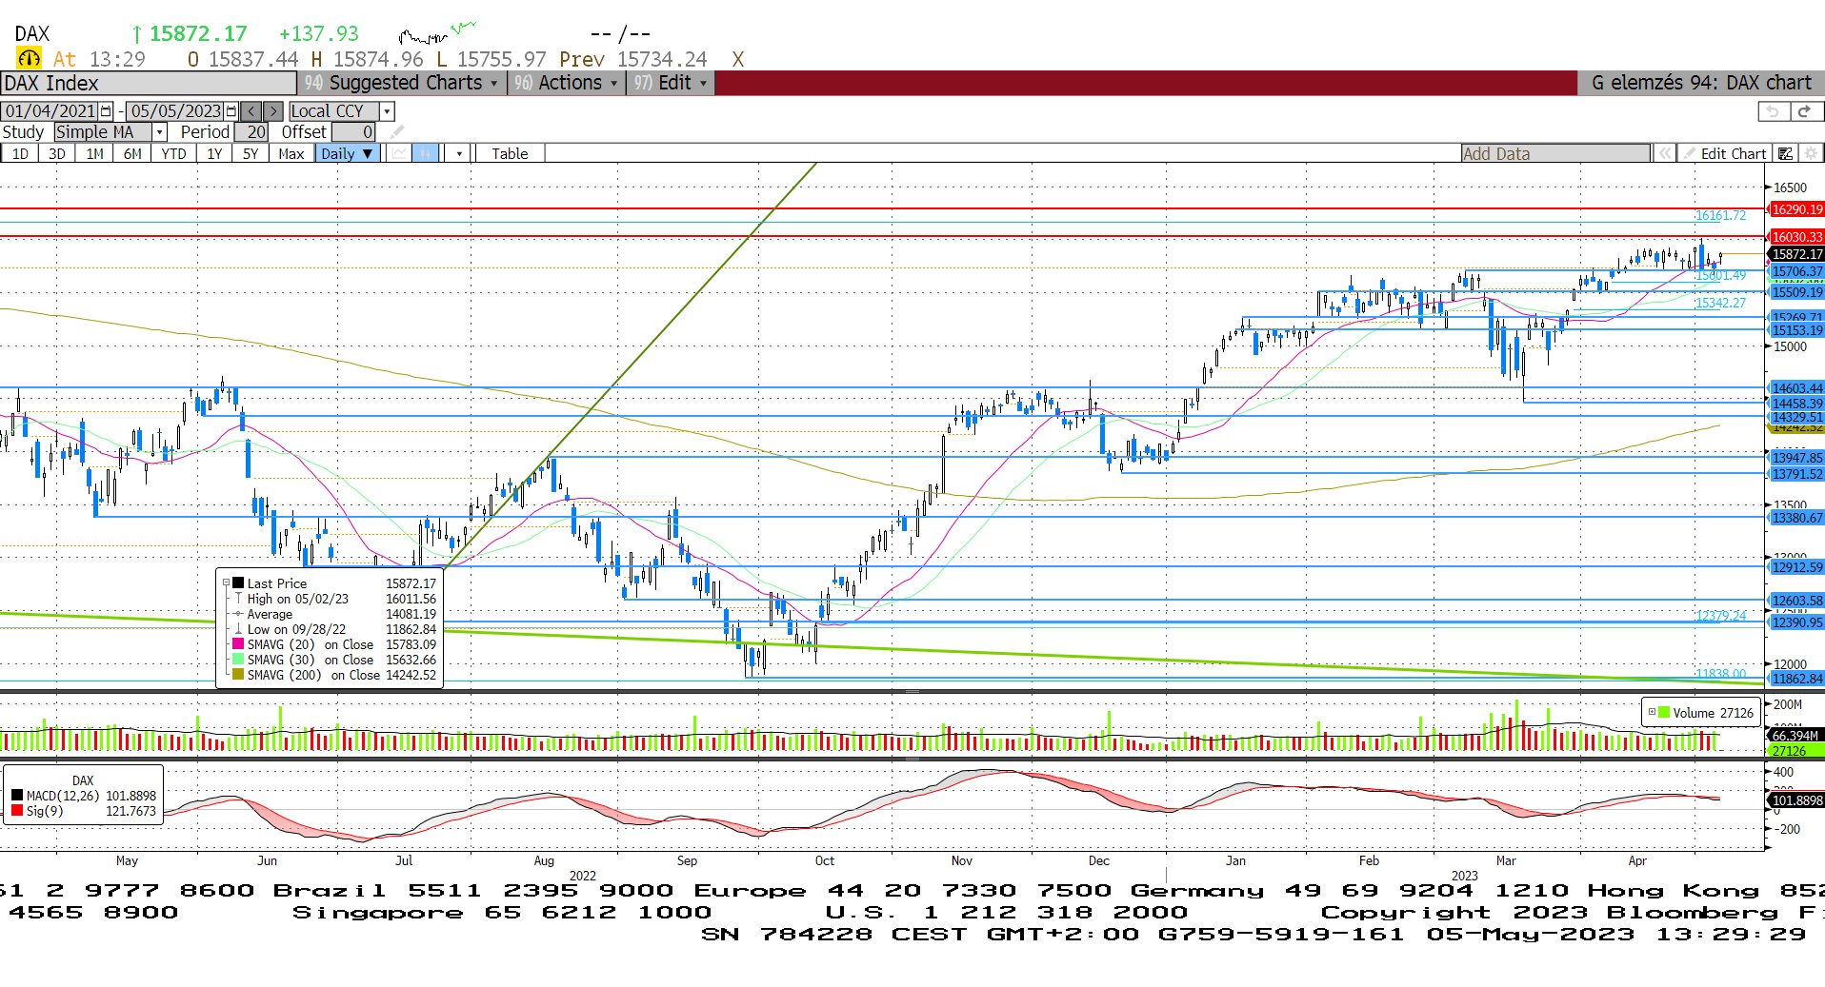The width and height of the screenshot is (1825, 987).
Task: Click the green Volume legend swatch
Action: click(x=1664, y=712)
